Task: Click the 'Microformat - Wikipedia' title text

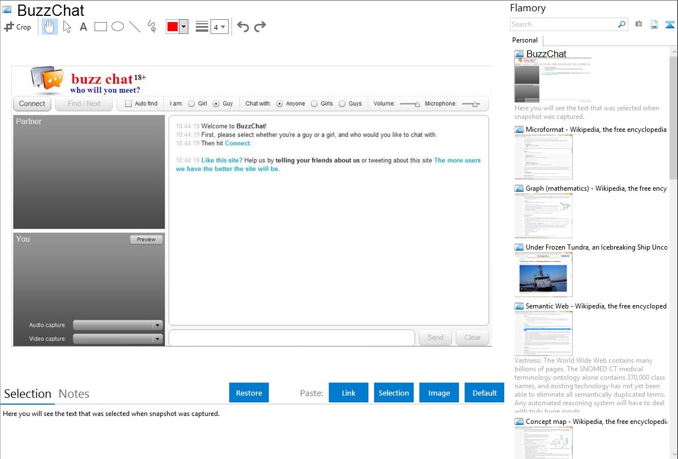Action: pyautogui.click(x=596, y=130)
